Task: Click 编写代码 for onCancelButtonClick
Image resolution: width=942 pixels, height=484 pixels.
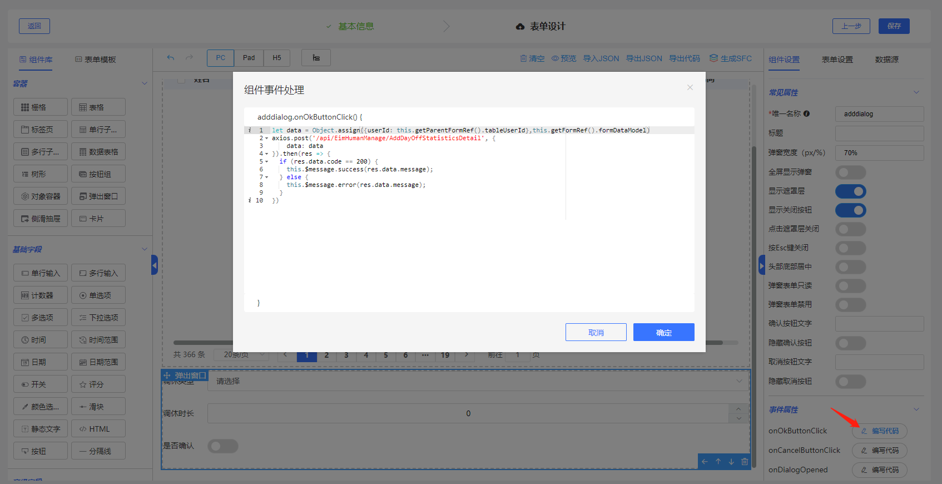Action: pyautogui.click(x=879, y=450)
